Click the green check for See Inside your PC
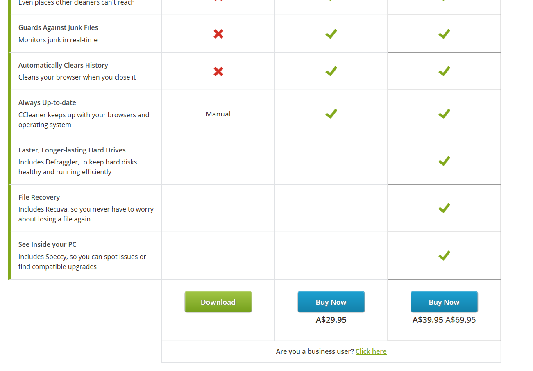 click(x=444, y=255)
